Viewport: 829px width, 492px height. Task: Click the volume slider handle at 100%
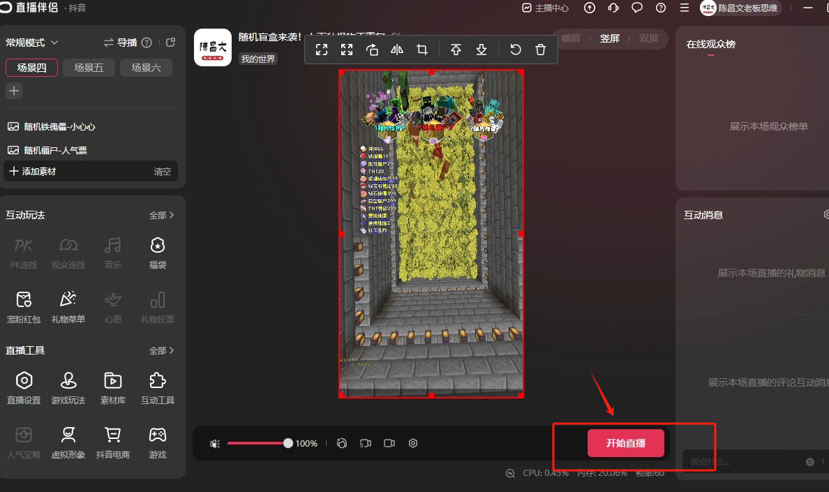coord(287,443)
